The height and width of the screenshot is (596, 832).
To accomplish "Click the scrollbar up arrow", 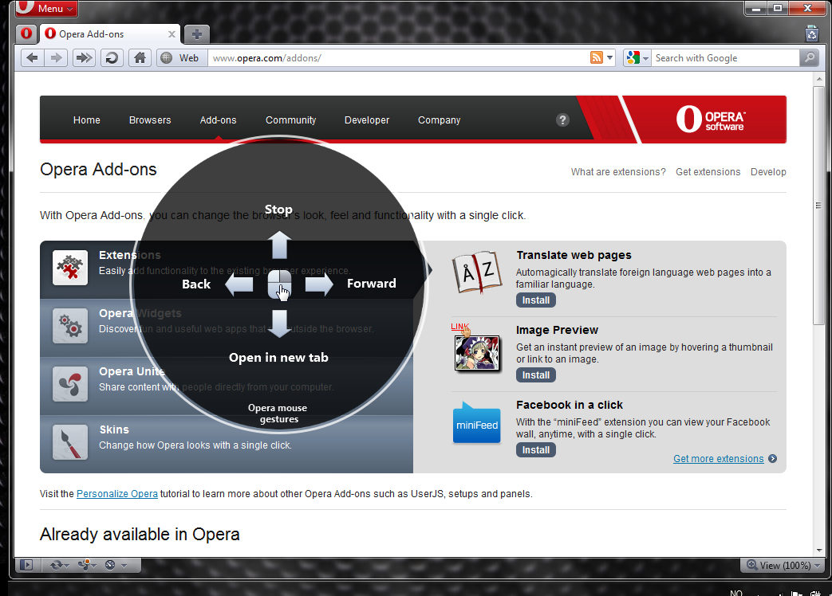I will tap(818, 79).
